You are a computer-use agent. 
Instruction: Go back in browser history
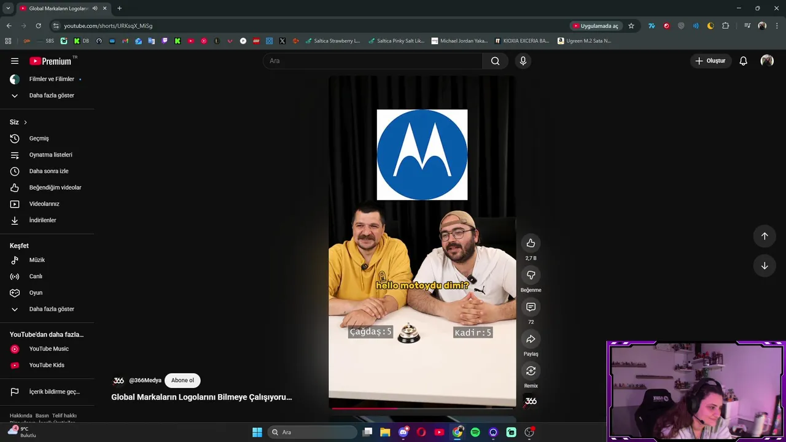[x=9, y=26]
